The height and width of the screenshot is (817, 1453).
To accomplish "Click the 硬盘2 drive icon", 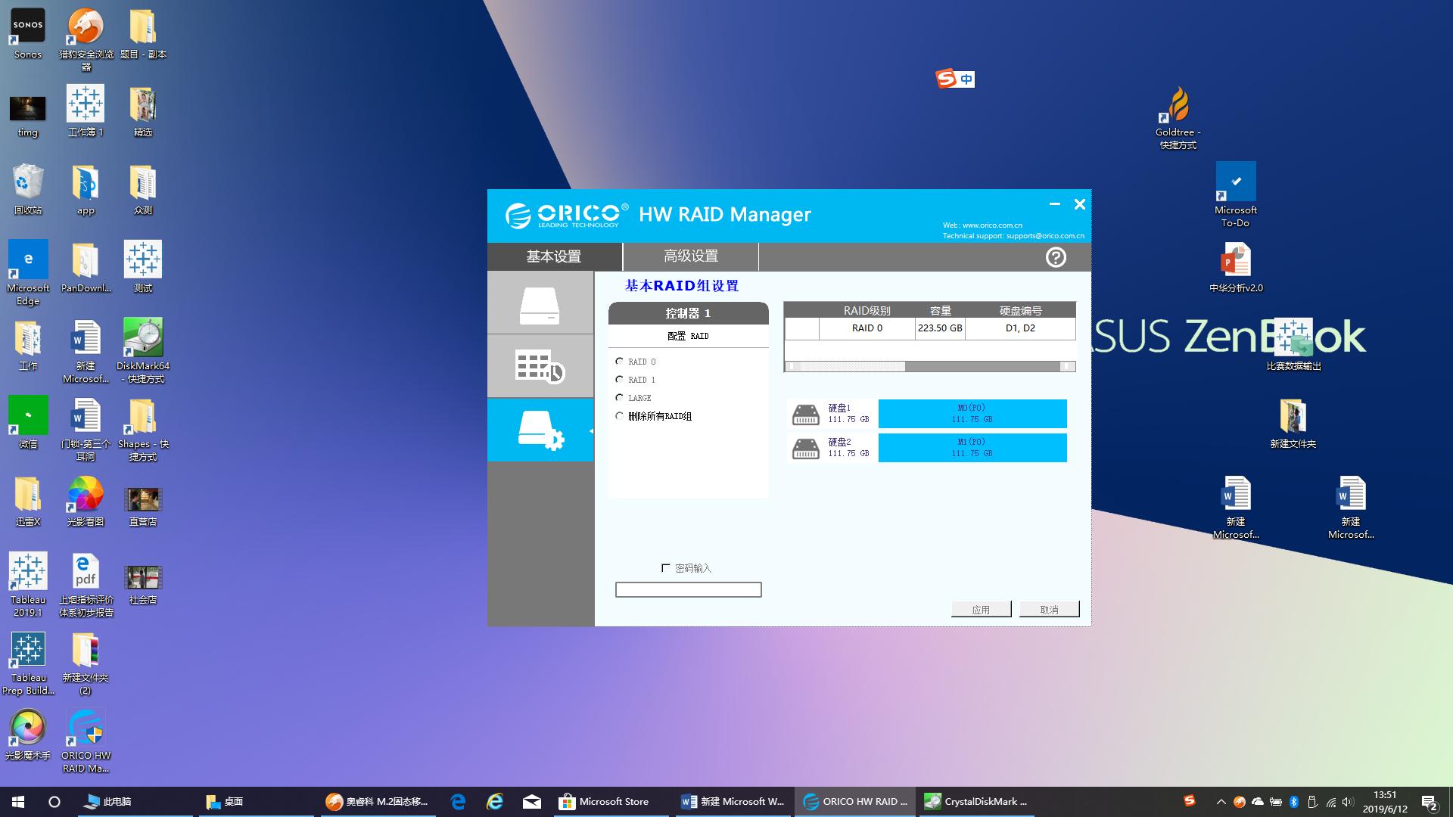I will click(x=805, y=448).
